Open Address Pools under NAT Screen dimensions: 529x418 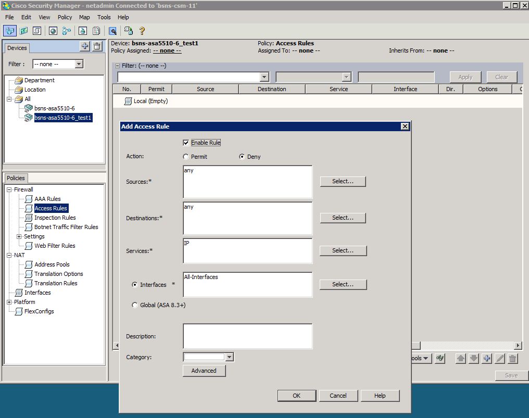[x=52, y=264]
